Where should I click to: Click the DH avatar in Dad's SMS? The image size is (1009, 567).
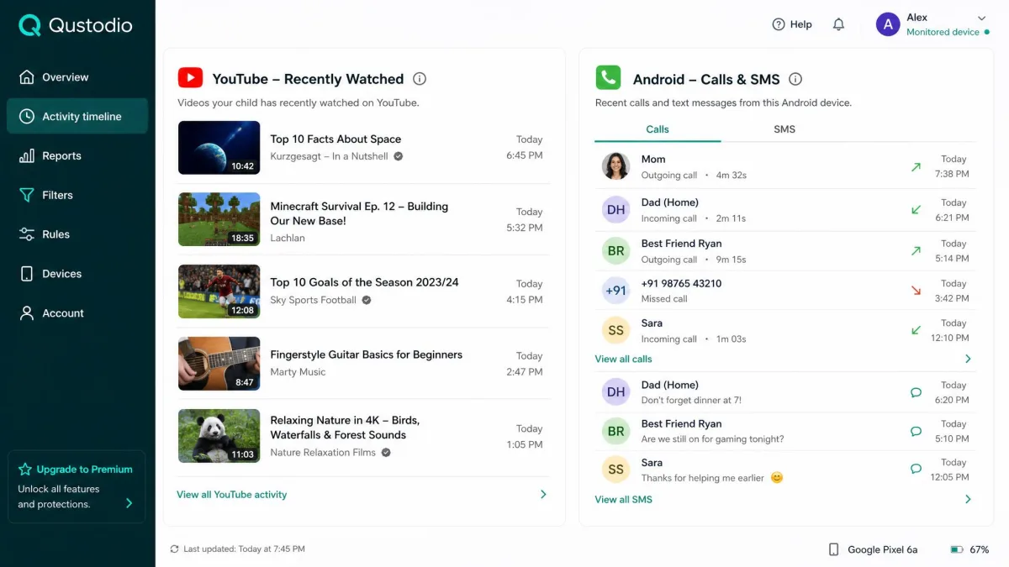coord(615,392)
